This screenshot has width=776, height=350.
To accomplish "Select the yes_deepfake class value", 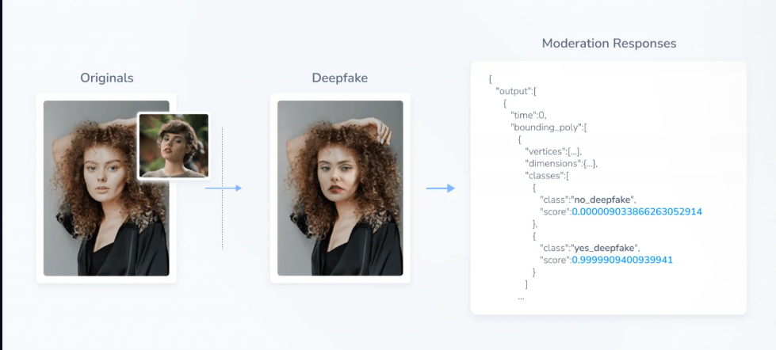I will (605, 248).
